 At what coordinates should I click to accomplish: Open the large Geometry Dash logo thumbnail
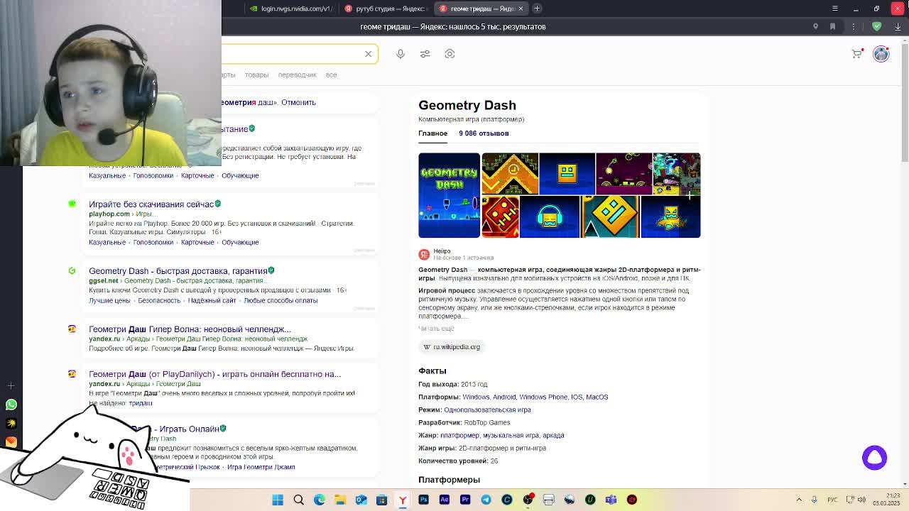(x=449, y=195)
